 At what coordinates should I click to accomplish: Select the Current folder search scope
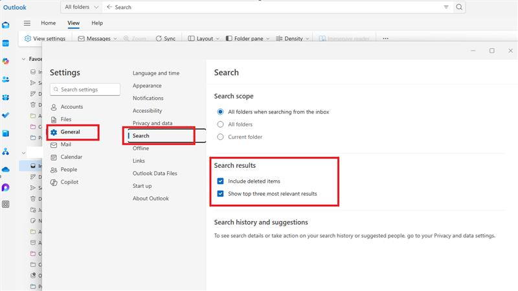tap(220, 137)
